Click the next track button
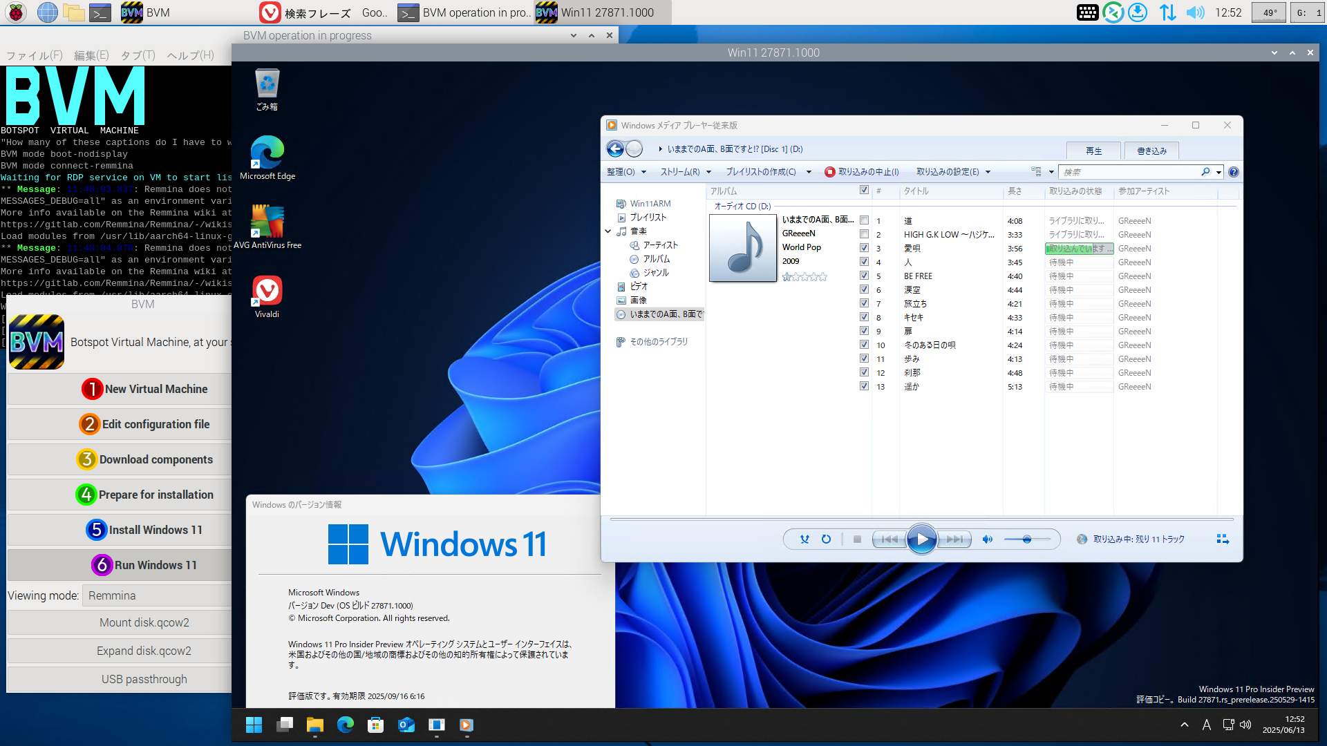1327x746 pixels. 954,539
